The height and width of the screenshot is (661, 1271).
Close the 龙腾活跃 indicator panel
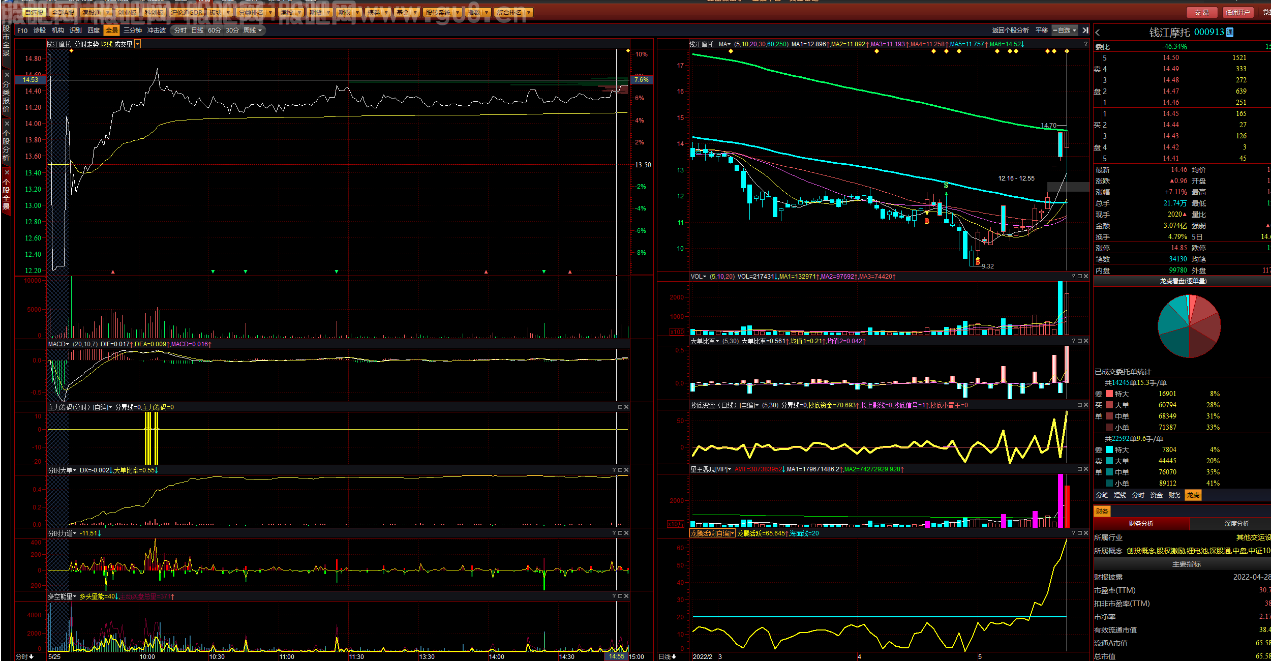1086,533
